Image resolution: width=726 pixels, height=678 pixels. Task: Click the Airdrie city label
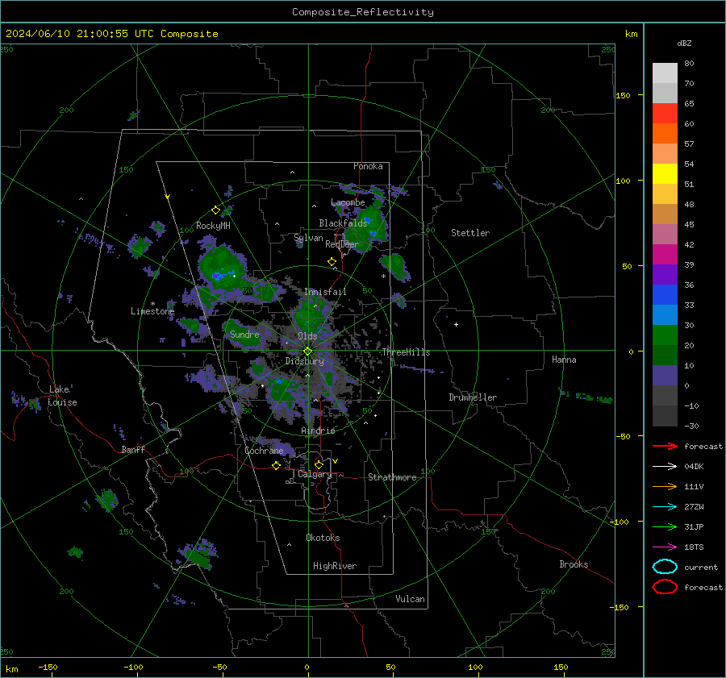pyautogui.click(x=318, y=431)
